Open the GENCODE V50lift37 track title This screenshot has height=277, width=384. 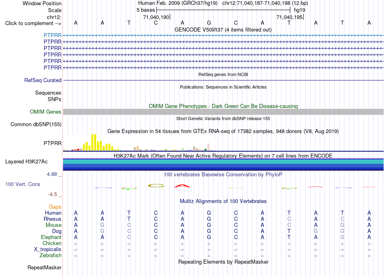223,30
